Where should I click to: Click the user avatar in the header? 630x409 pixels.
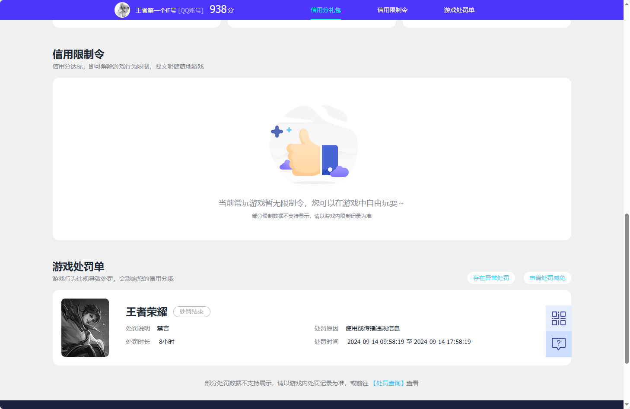pyautogui.click(x=122, y=9)
